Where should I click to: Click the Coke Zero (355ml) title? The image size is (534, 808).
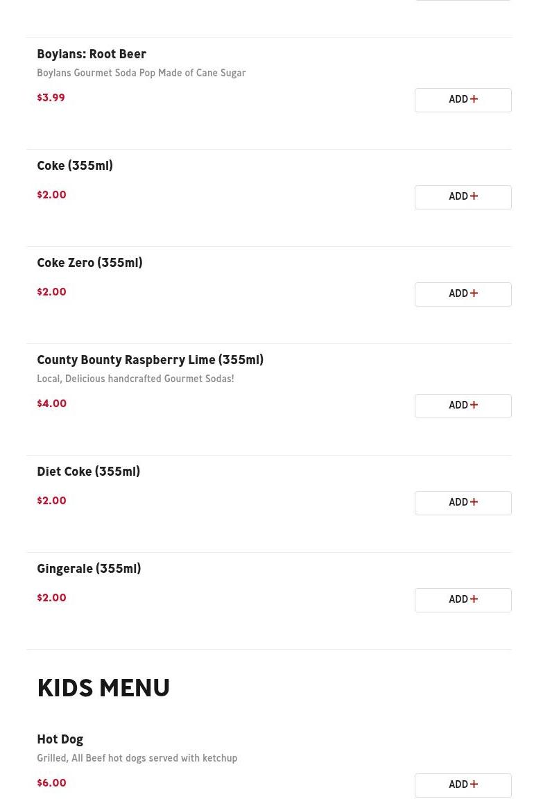pos(89,263)
